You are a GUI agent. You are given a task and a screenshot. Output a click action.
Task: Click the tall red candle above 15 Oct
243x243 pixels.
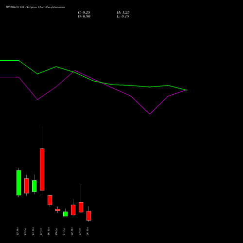pos(42,170)
